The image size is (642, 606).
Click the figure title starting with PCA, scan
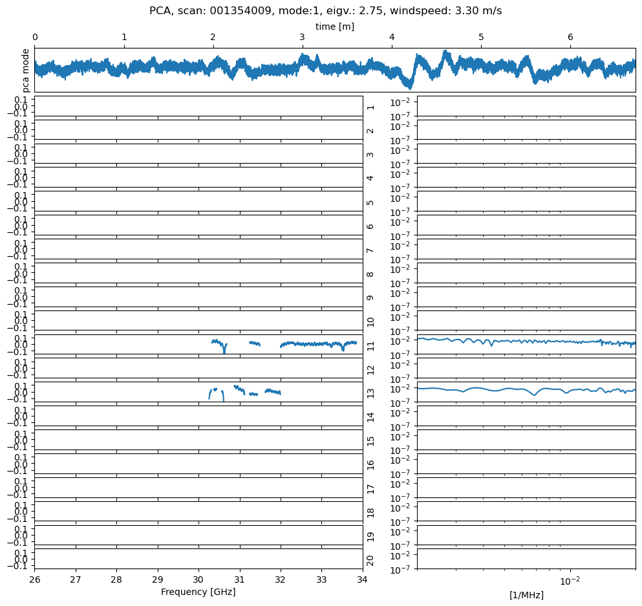[x=325, y=11]
